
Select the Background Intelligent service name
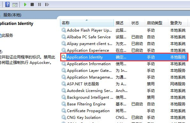click(90, 97)
